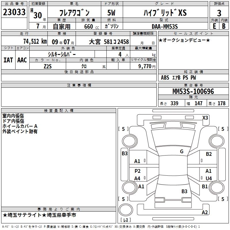Select the G windshield mark on the diagram
The height and width of the screenshot is (230, 230).
(181, 152)
